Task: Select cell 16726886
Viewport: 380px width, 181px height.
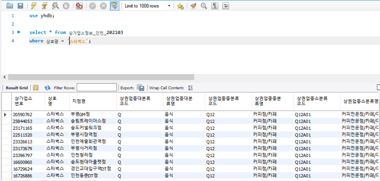Action: click(28, 176)
